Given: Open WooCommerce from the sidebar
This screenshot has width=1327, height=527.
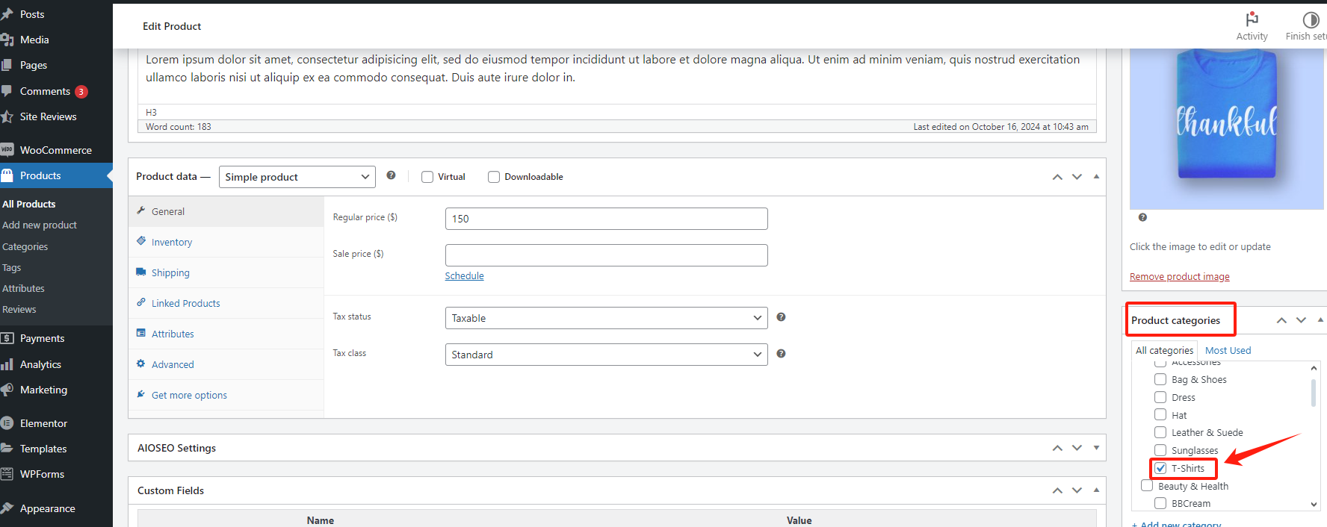Looking at the screenshot, I should (x=55, y=150).
